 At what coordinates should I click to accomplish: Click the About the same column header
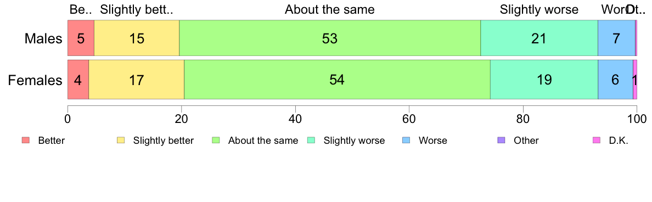(x=330, y=9)
